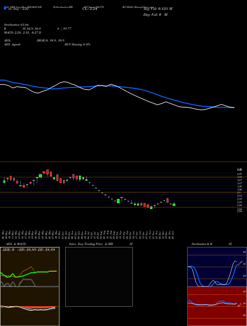Select '(MGR) 0, 38.9, 38.9' values

point(50,41)
